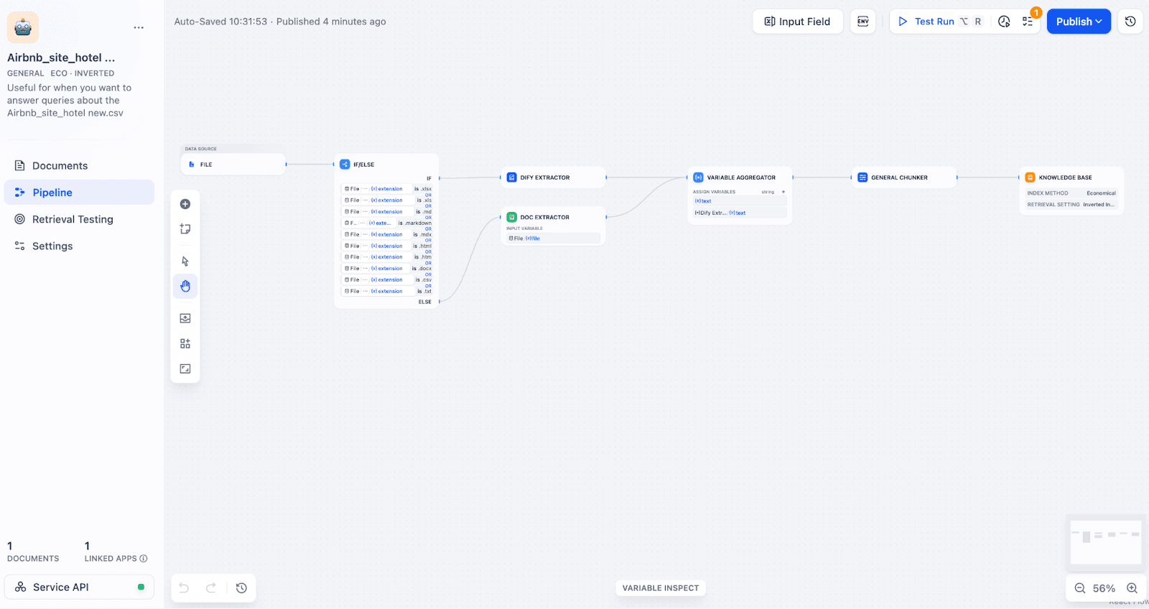Open the checklist with orange badge
Image resolution: width=1149 pixels, height=609 pixels.
point(1028,22)
